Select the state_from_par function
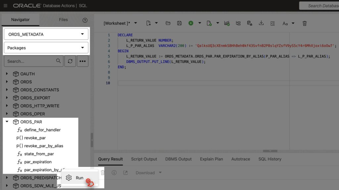Screen dimensions: 339x190 [39, 154]
